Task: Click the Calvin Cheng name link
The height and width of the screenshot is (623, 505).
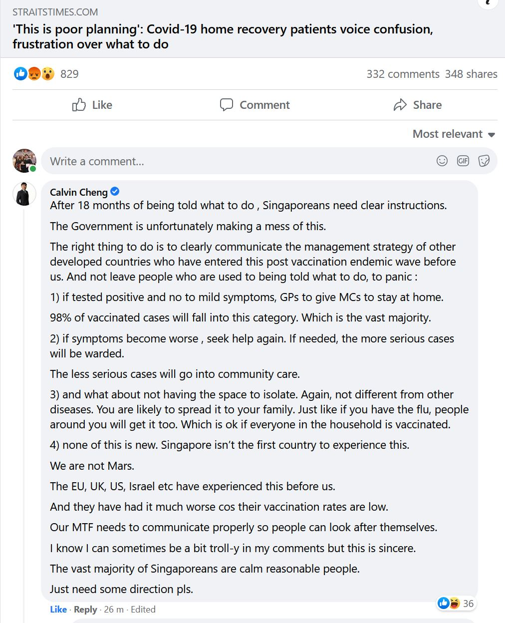Action: [x=79, y=192]
